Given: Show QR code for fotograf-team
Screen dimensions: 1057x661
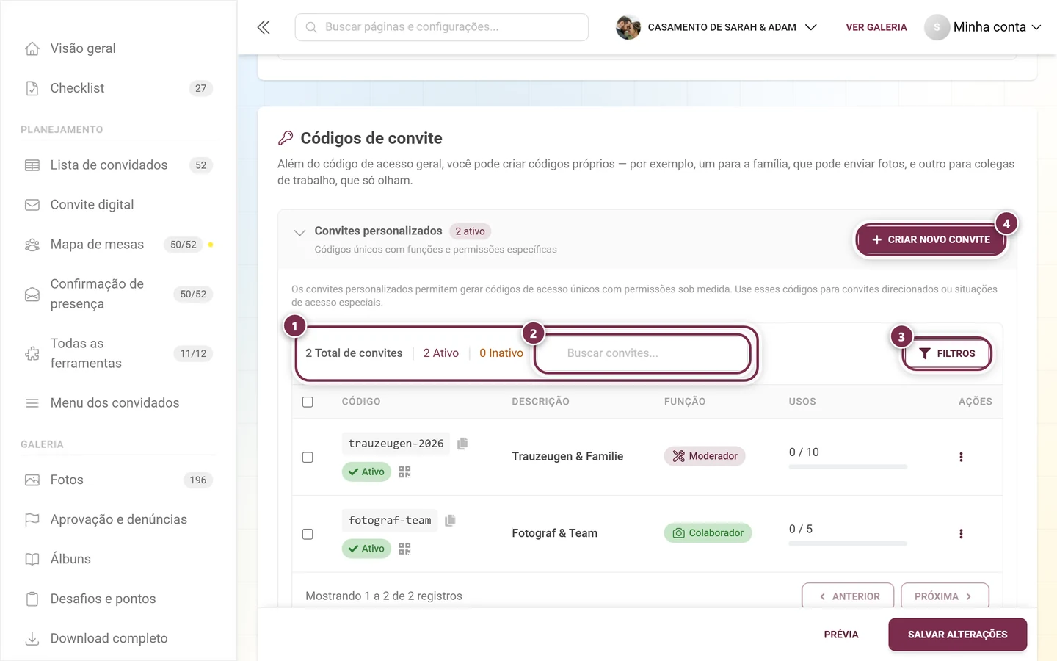Looking at the screenshot, I should [x=404, y=549].
